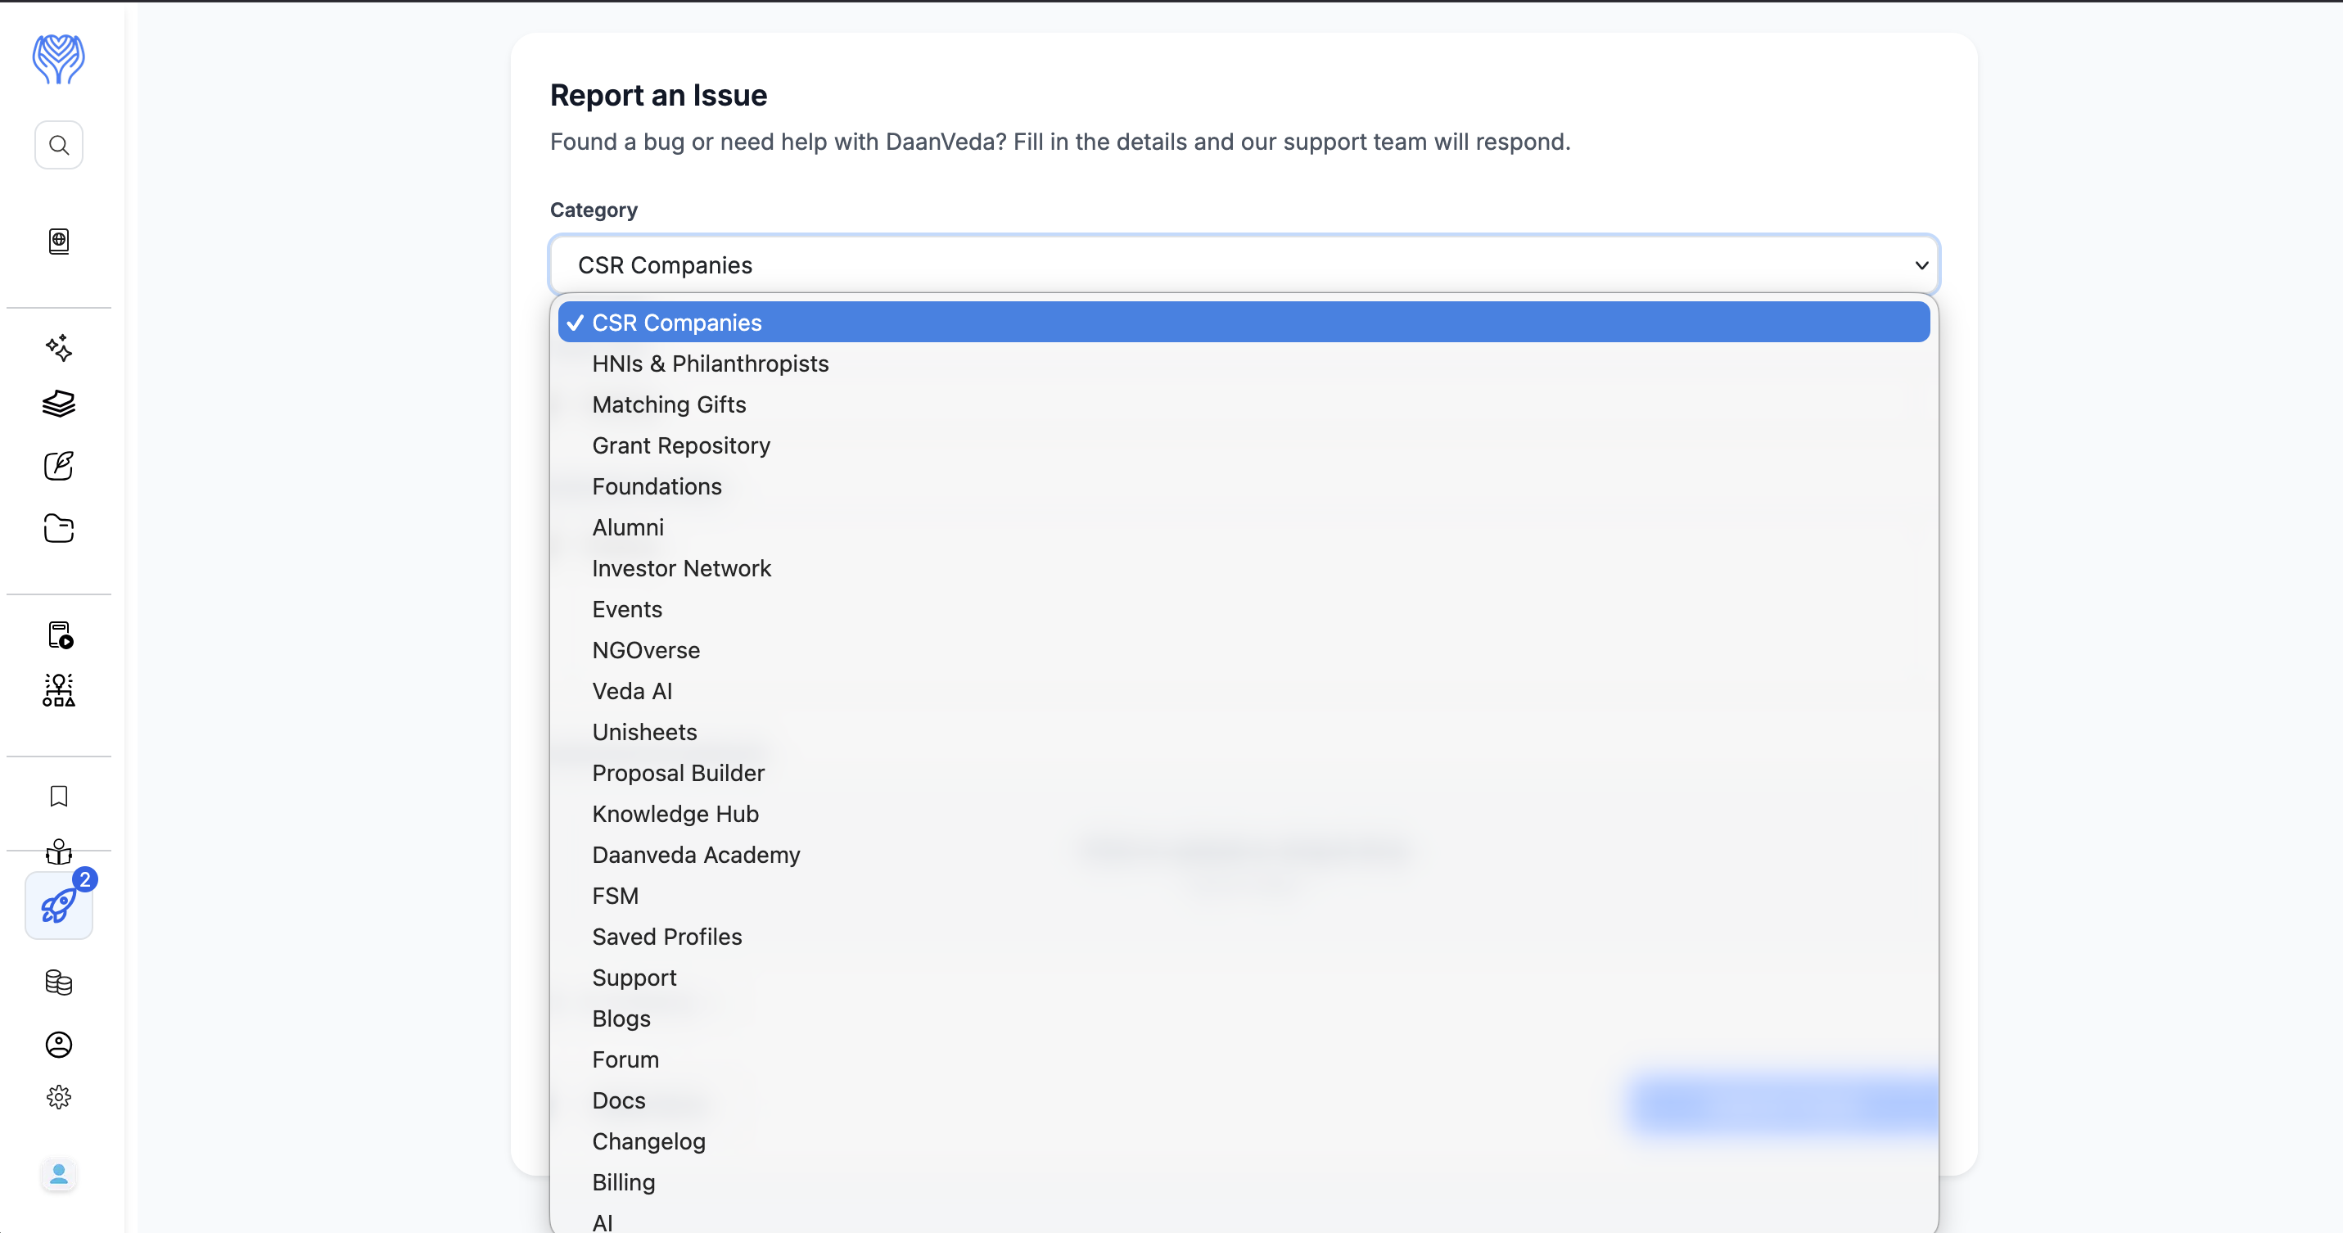Open the document with play button icon
Image resolution: width=2343 pixels, height=1233 pixels.
(60, 635)
